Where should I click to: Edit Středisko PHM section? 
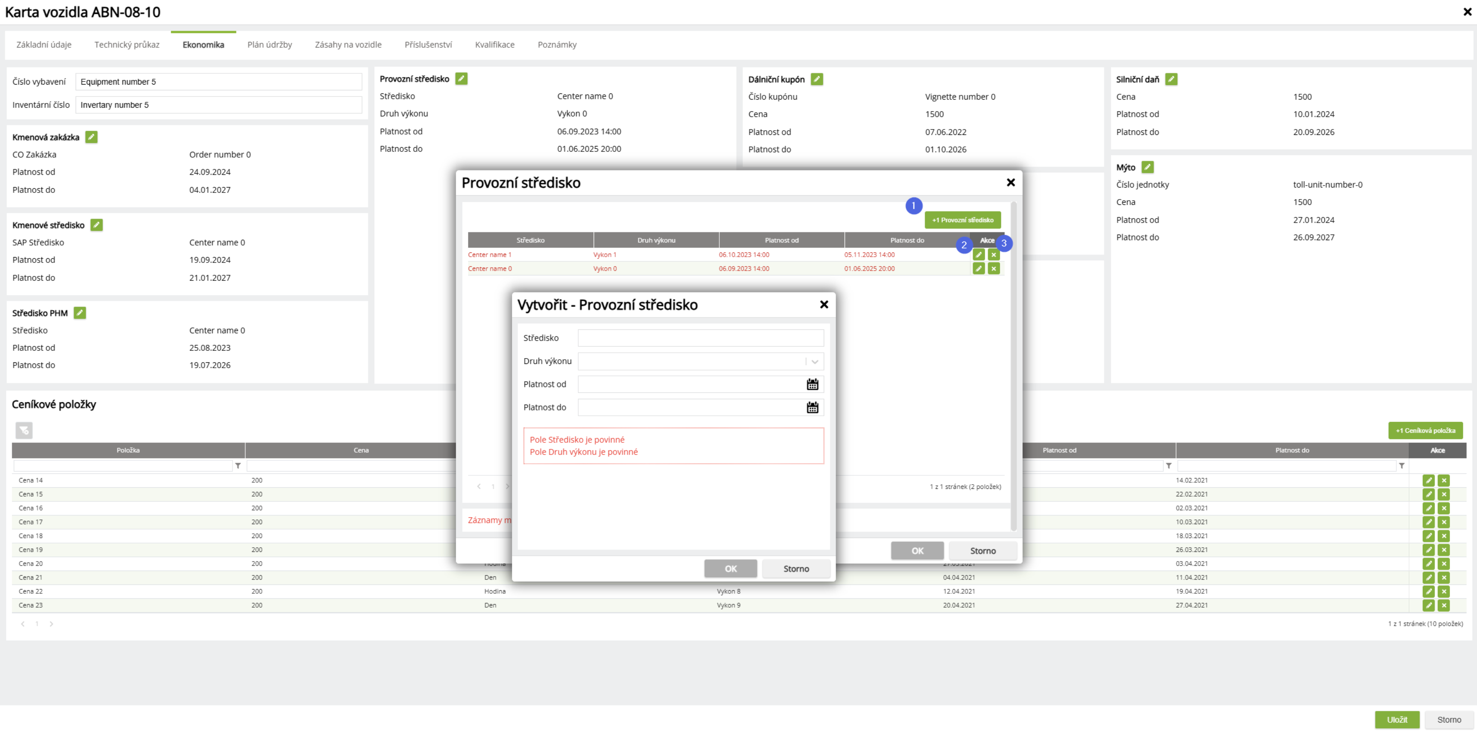coord(80,312)
